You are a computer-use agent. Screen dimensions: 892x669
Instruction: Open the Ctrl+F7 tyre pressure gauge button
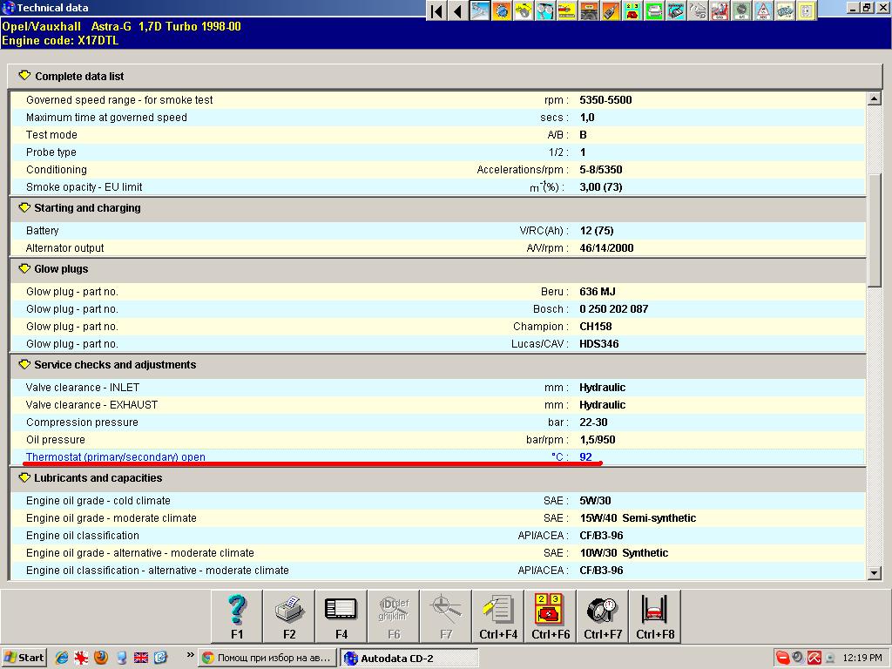603,616
